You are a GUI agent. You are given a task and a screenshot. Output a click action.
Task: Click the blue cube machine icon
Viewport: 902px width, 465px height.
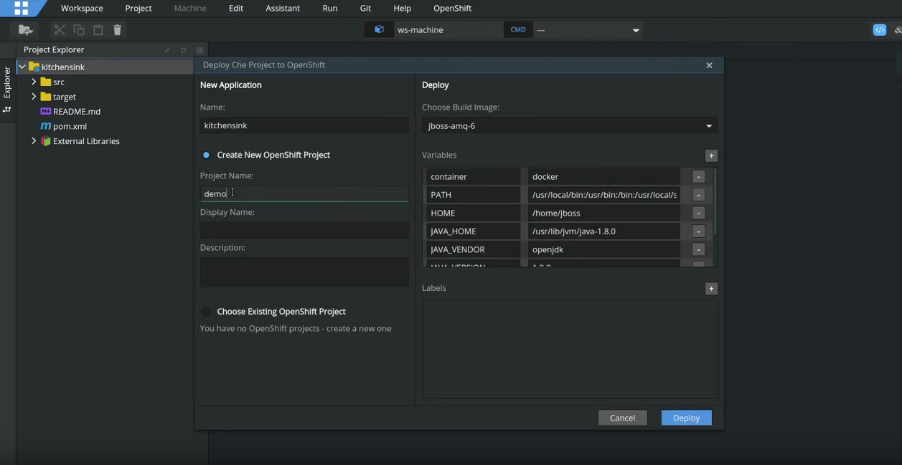[x=379, y=29]
